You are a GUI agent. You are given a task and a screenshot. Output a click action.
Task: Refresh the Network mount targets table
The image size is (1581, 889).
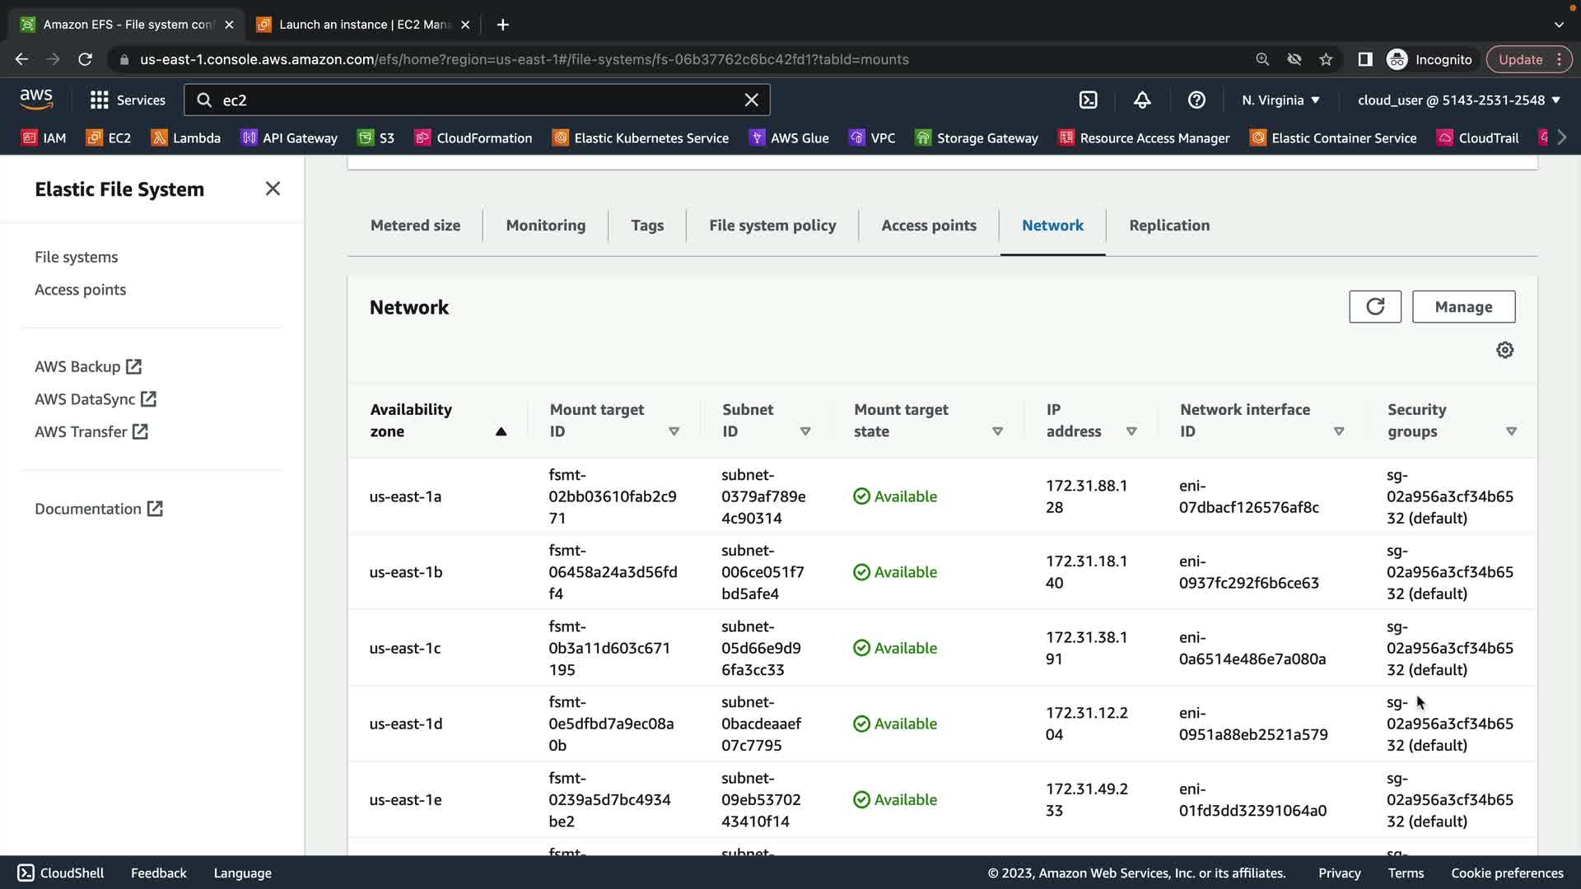point(1374,307)
